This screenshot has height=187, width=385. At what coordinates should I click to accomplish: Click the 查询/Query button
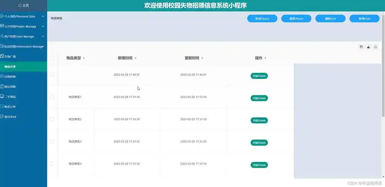click(x=262, y=18)
